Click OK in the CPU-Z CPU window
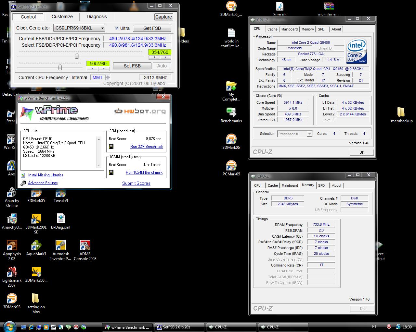The width and height of the screenshot is (416, 332). pos(362,152)
